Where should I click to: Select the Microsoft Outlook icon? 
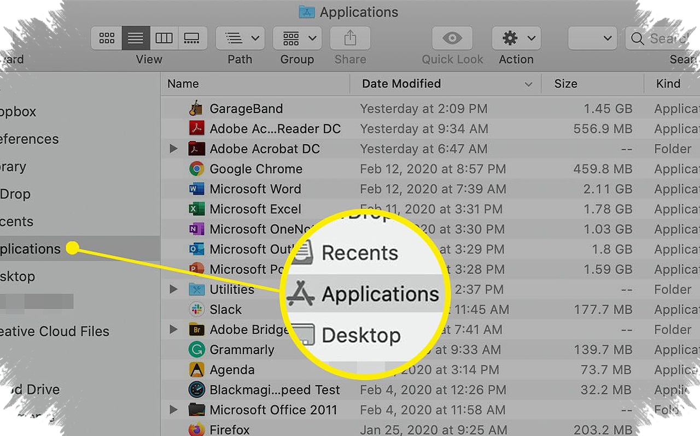point(196,249)
